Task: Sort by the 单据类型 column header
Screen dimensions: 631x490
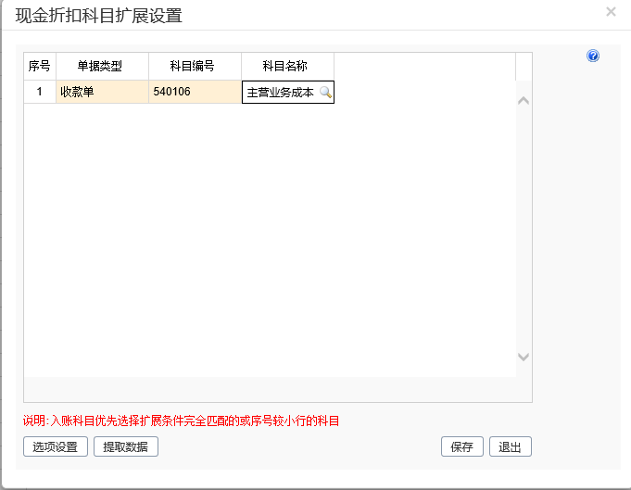Action: tap(102, 67)
